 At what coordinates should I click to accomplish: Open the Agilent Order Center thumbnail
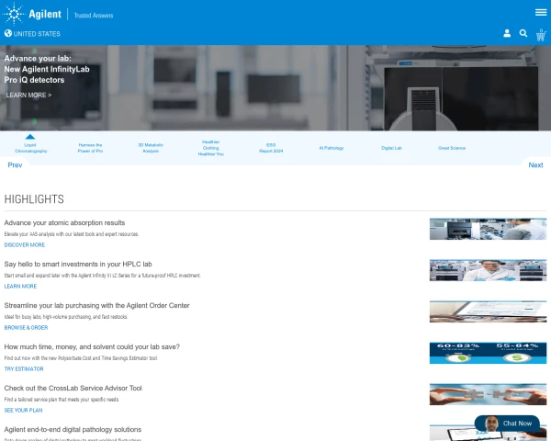488,311
